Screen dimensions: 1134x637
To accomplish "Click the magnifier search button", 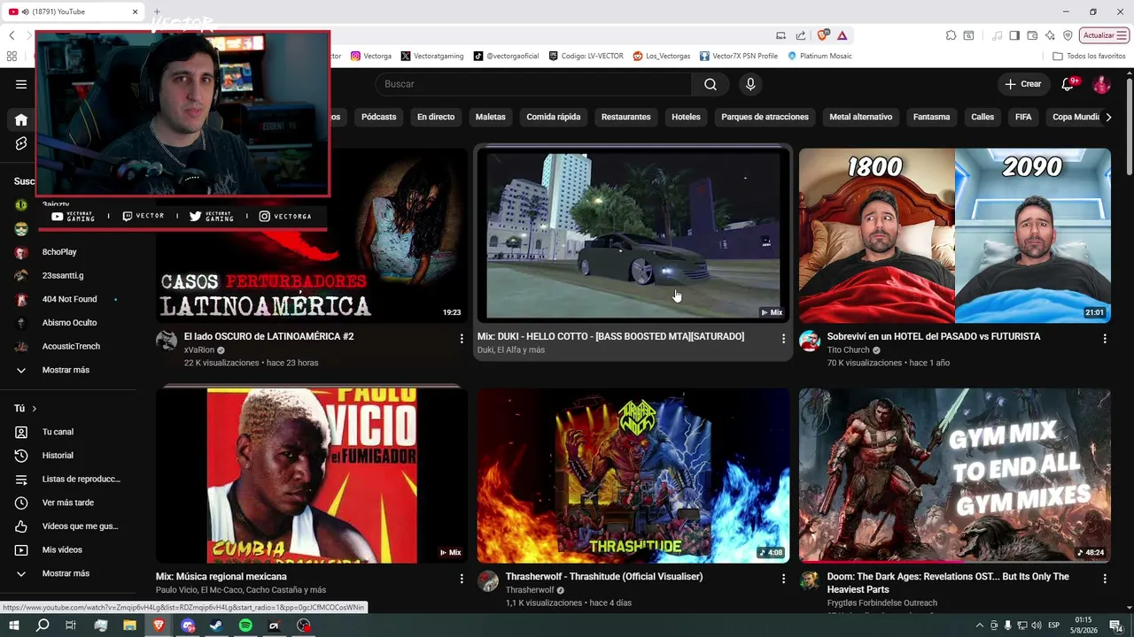I will coord(711,84).
